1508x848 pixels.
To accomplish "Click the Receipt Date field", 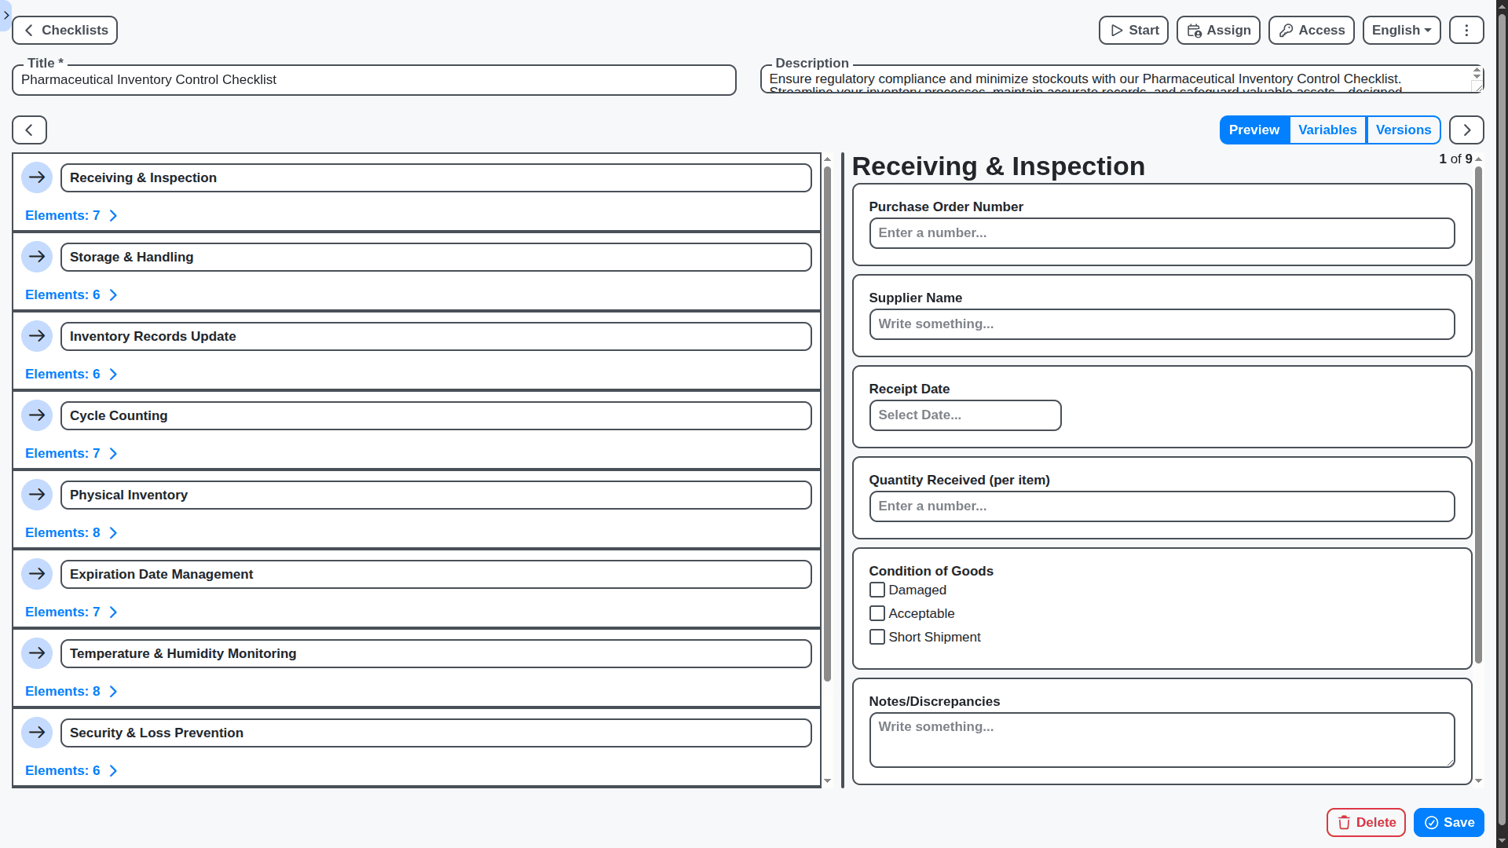I will (964, 415).
